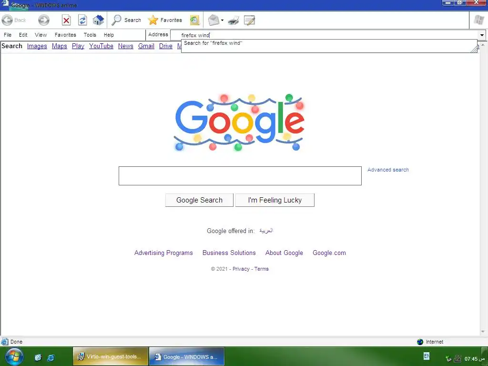Open the Terms link

pos(262,269)
